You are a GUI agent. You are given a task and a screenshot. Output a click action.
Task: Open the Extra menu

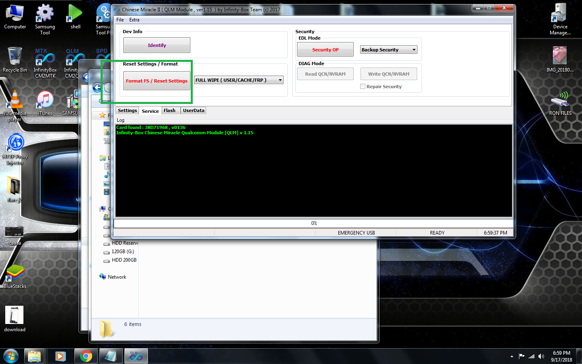click(x=134, y=20)
